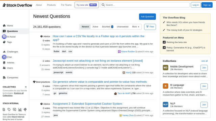Click the Tags icon in sidebar
Image resolution: width=216 pixels, height=121 pixels.
point(4,42)
